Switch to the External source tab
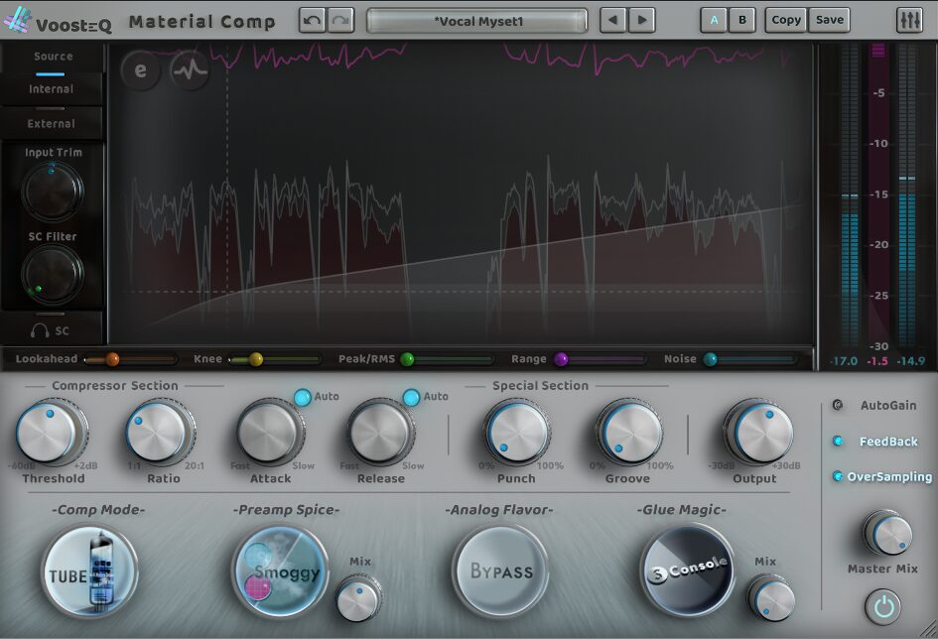Image resolution: width=938 pixels, height=639 pixels. [51, 124]
